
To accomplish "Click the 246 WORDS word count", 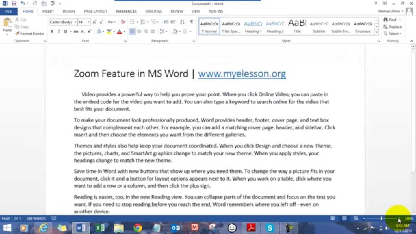I will [36, 218].
